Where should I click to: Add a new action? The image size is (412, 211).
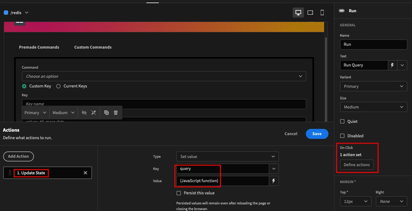point(18,156)
